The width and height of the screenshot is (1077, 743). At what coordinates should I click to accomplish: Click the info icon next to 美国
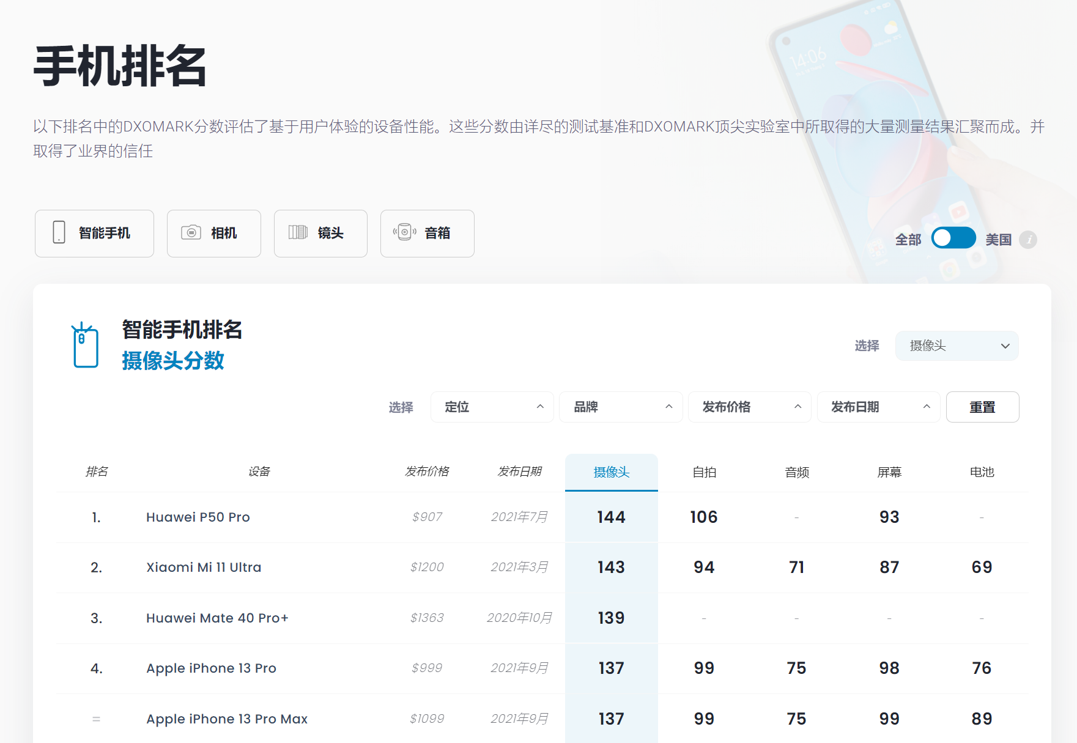pos(1030,240)
